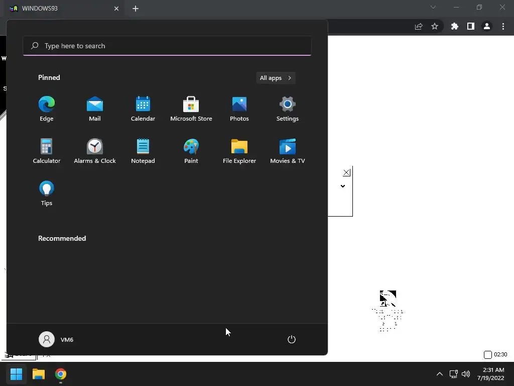Show hidden system tray icons
The width and height of the screenshot is (514, 386).
coord(440,374)
